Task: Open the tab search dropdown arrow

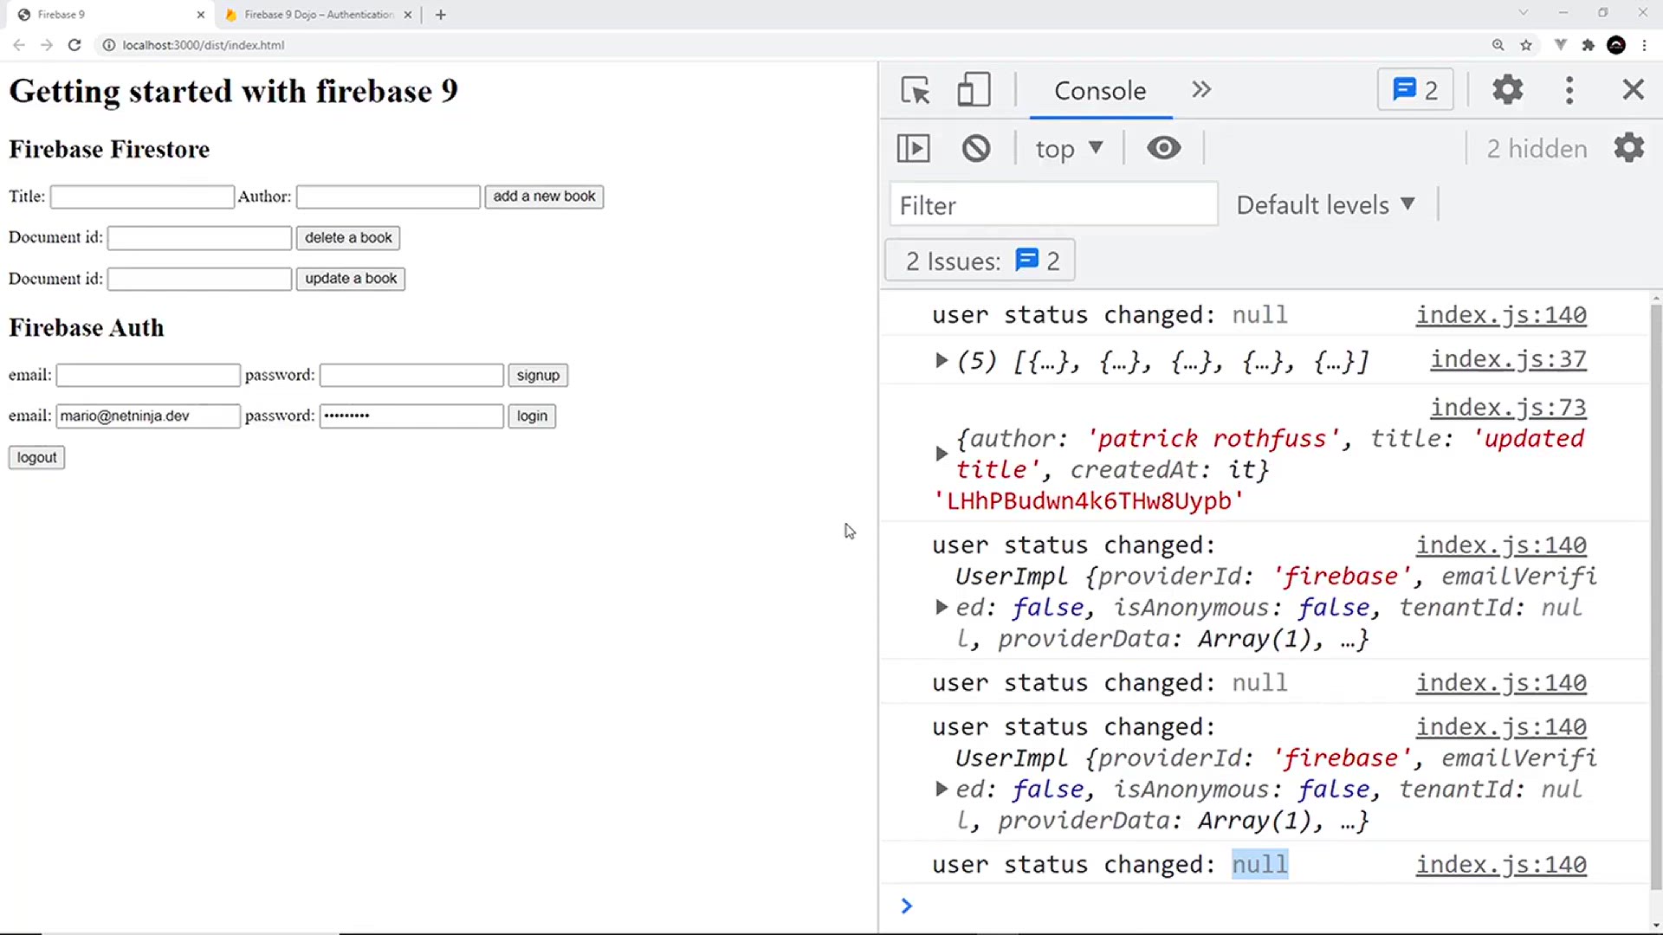Action: tap(1524, 13)
